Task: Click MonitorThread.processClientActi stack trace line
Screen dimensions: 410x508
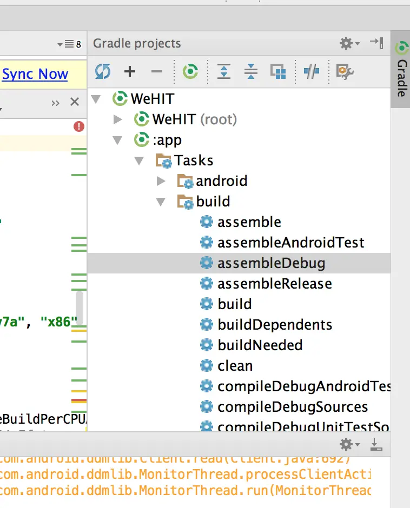Action: click(186, 474)
